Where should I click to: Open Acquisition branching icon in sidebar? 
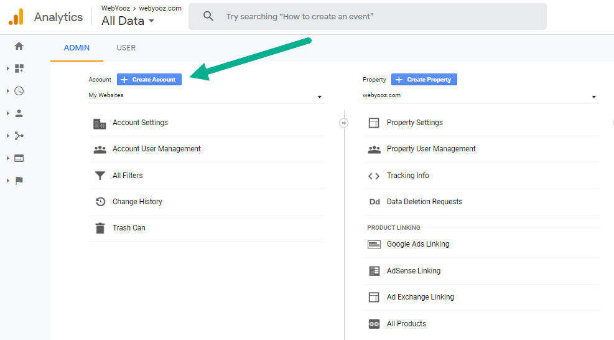click(19, 136)
